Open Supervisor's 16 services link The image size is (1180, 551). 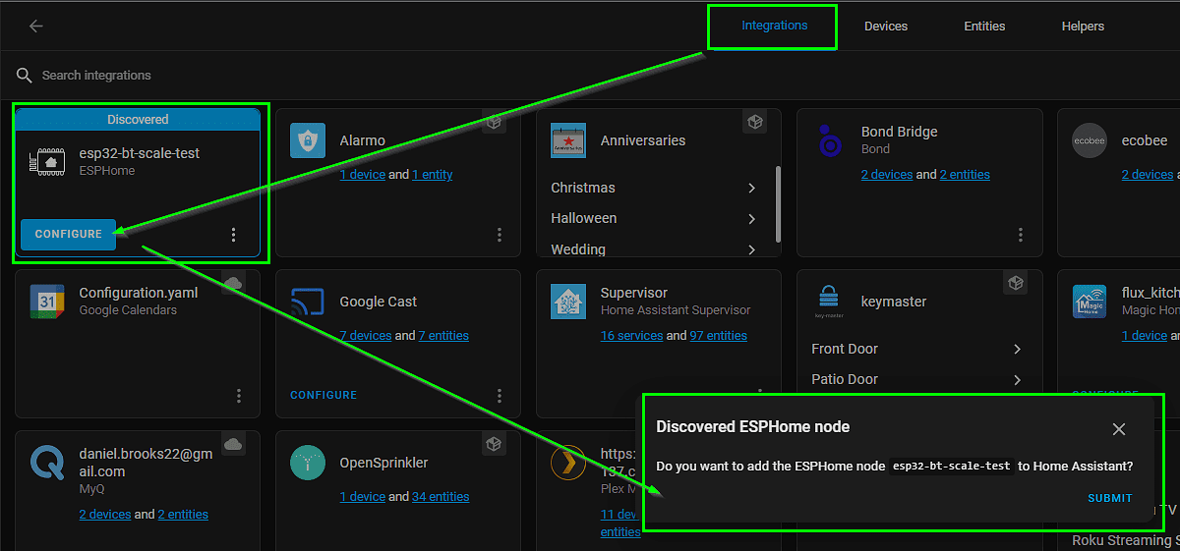pyautogui.click(x=631, y=336)
